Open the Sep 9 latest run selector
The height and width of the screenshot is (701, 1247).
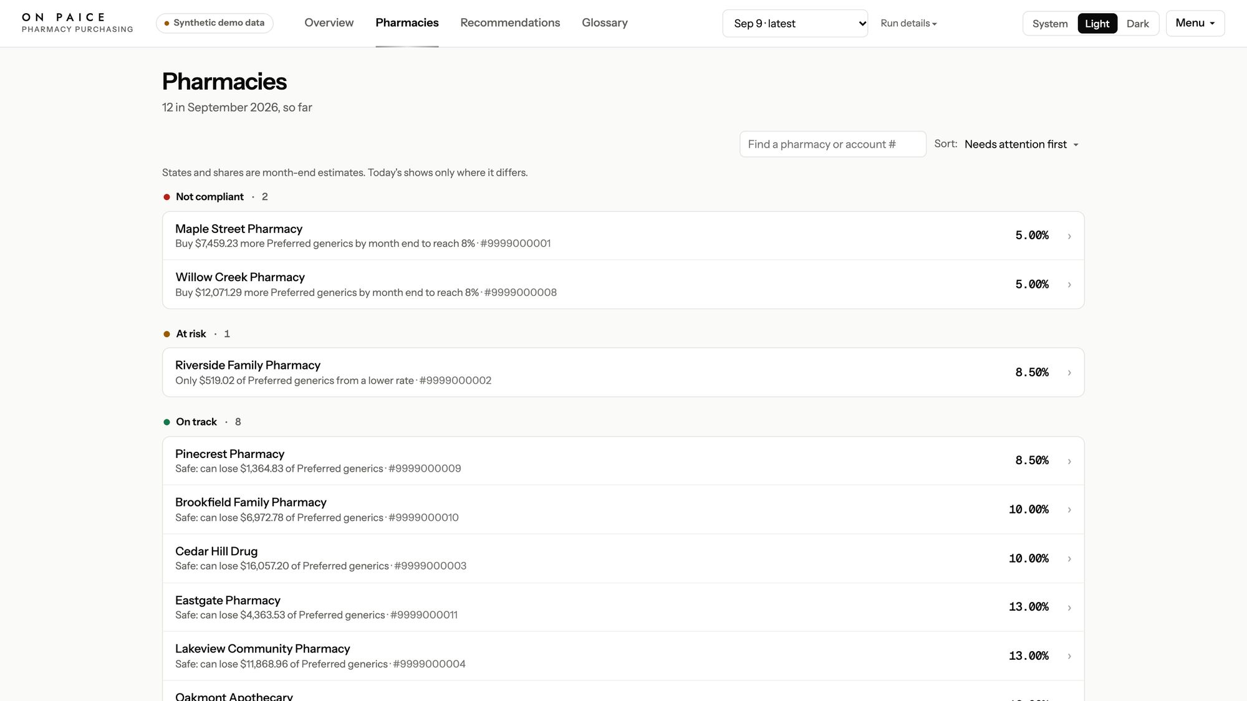pyautogui.click(x=795, y=24)
